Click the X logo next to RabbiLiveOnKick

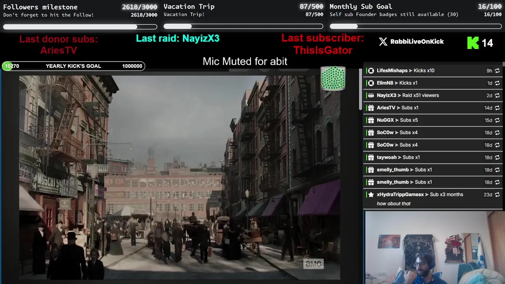[383, 42]
